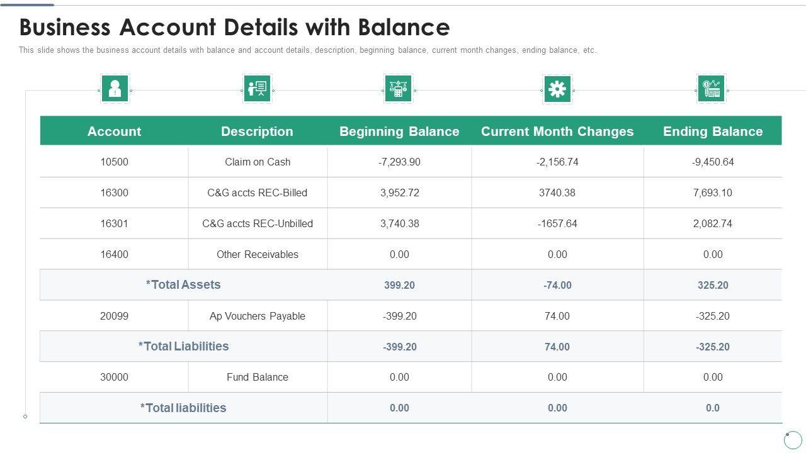Screen dimensions: 806x453
Task: Select the Other Receivables description cell
Action: tap(258, 254)
